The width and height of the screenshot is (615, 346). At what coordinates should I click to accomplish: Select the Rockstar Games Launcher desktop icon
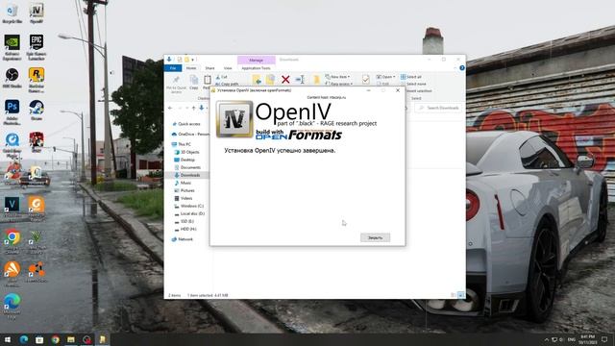37,80
